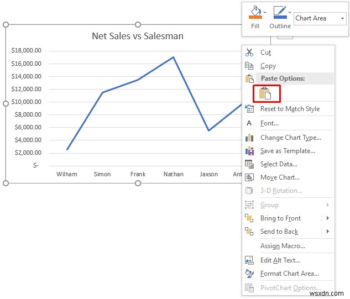Click the Select Data table icon
The height and width of the screenshot is (299, 350).
[x=249, y=164]
